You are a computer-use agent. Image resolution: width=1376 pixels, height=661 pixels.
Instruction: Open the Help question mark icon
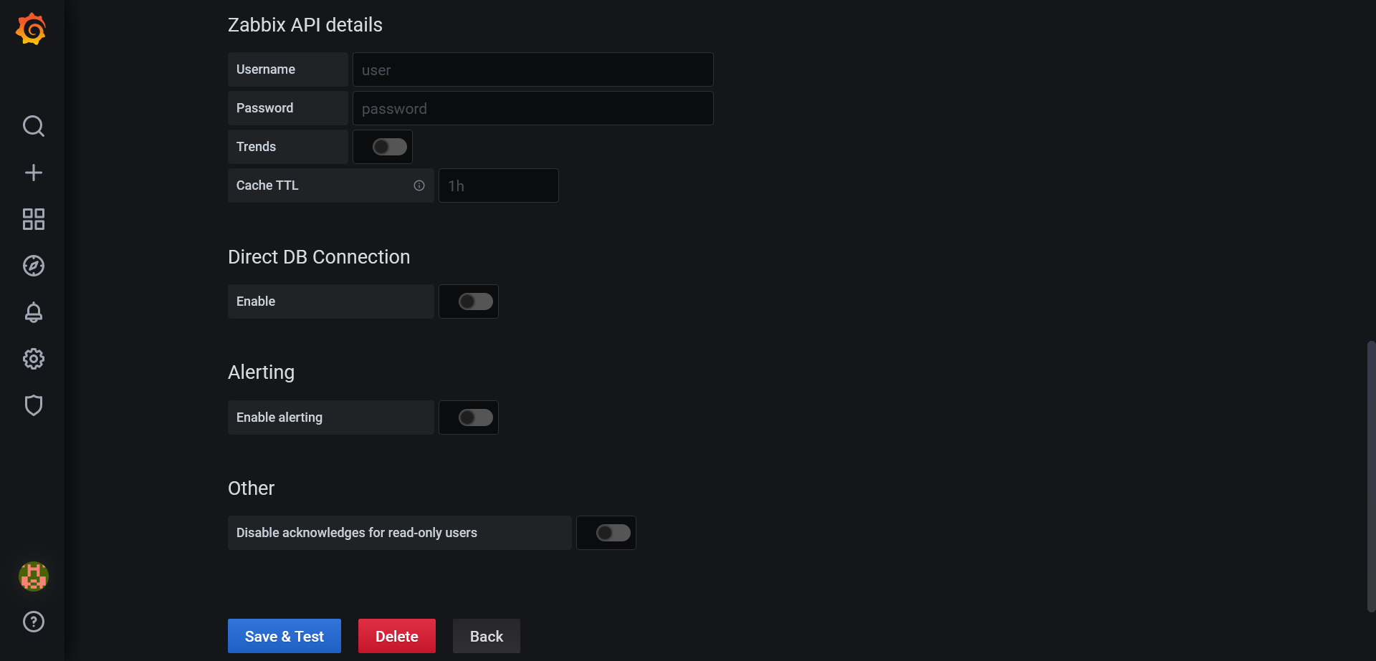click(33, 622)
